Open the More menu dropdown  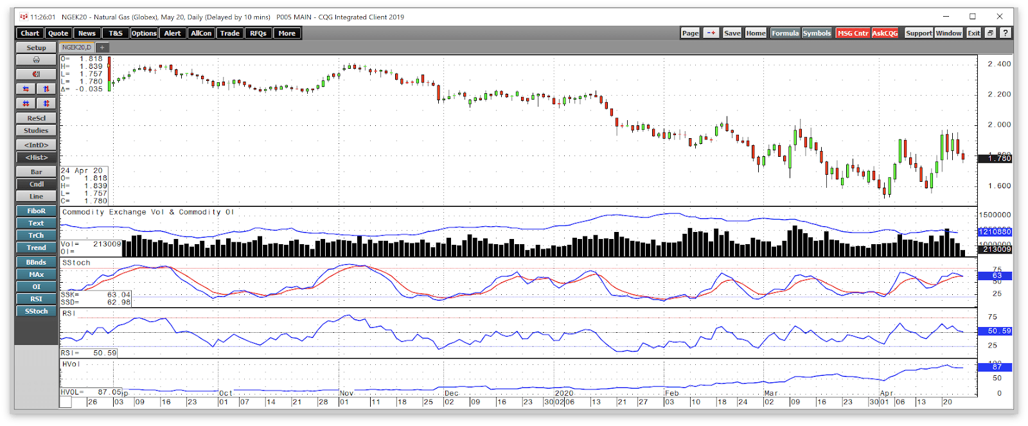[x=287, y=33]
